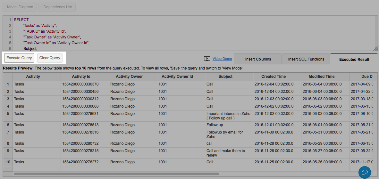Click the Created Time column header
379x179 pixels.
pyautogui.click(x=273, y=77)
